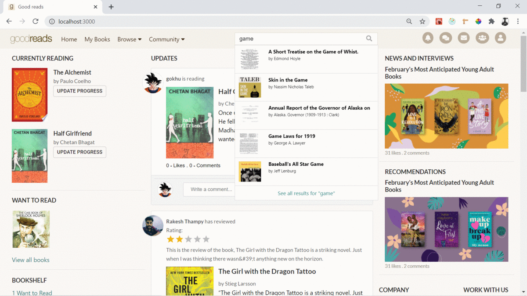The height and width of the screenshot is (296, 527).
Task: Click Recommendations article image
Action: click(447, 229)
